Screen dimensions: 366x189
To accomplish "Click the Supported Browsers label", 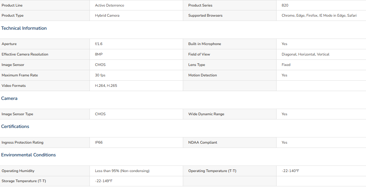I will pyautogui.click(x=205, y=16).
